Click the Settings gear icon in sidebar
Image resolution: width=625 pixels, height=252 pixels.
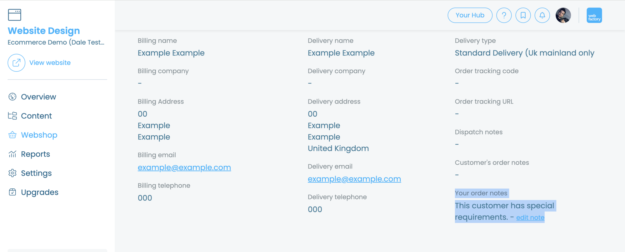click(12, 173)
